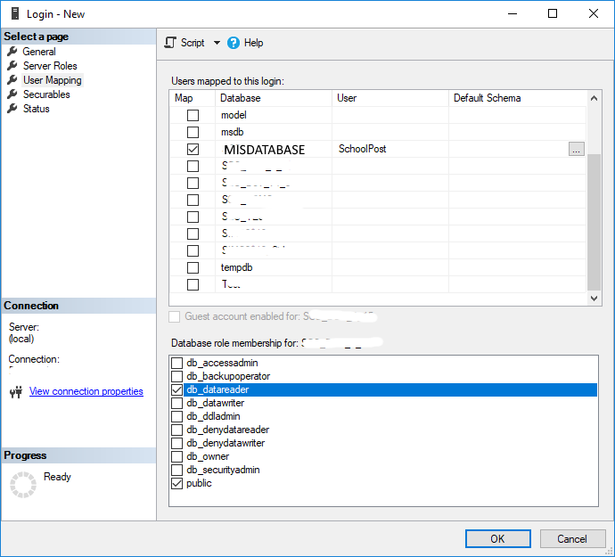
Task: Toggle the public role checkbox
Action: (x=176, y=483)
